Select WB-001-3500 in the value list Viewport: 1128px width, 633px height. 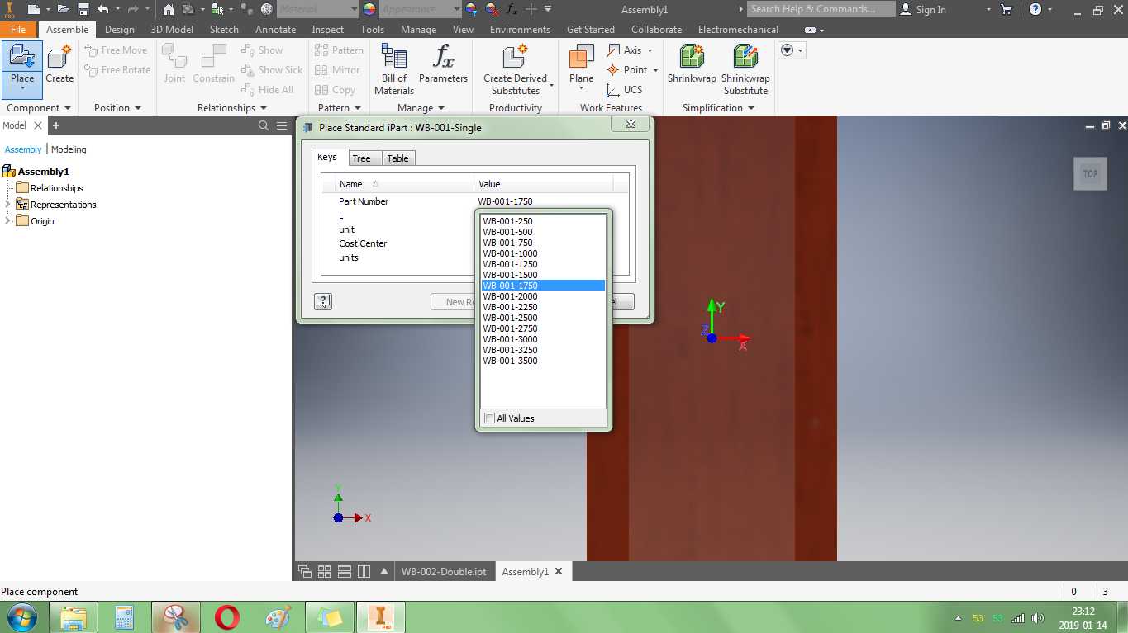543,361
